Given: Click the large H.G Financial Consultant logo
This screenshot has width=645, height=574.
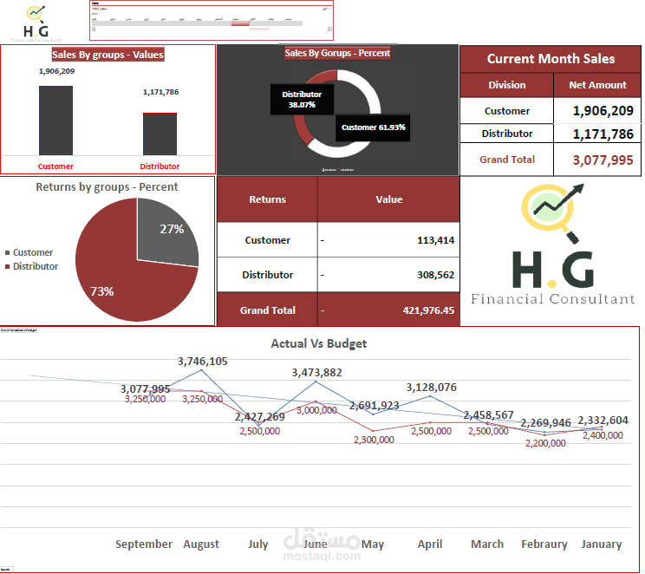Looking at the screenshot, I should [552, 244].
